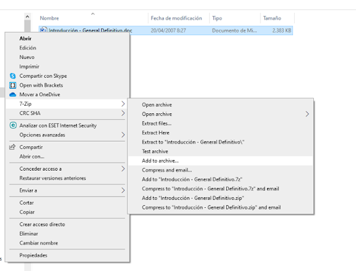Viewport: 356px width, 271px height.
Task: Select Add to "Introducción - General Definitivo.zip"
Action: (220, 198)
